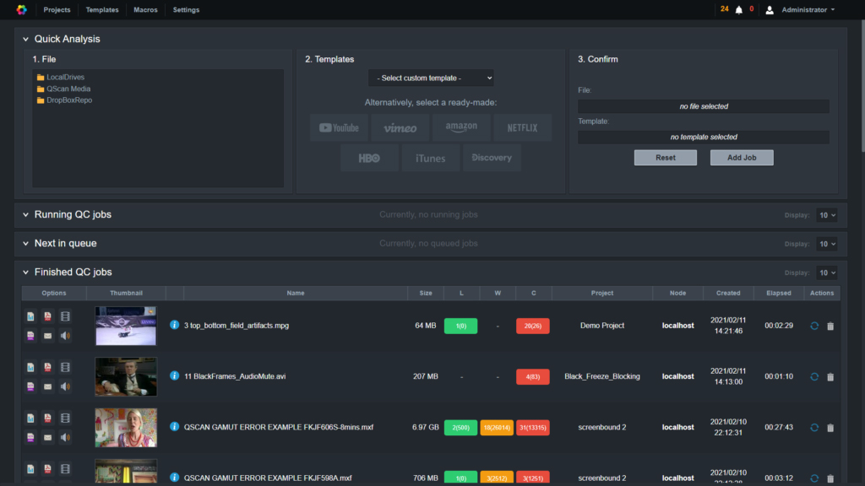Open the Administrator user menu

pos(808,10)
